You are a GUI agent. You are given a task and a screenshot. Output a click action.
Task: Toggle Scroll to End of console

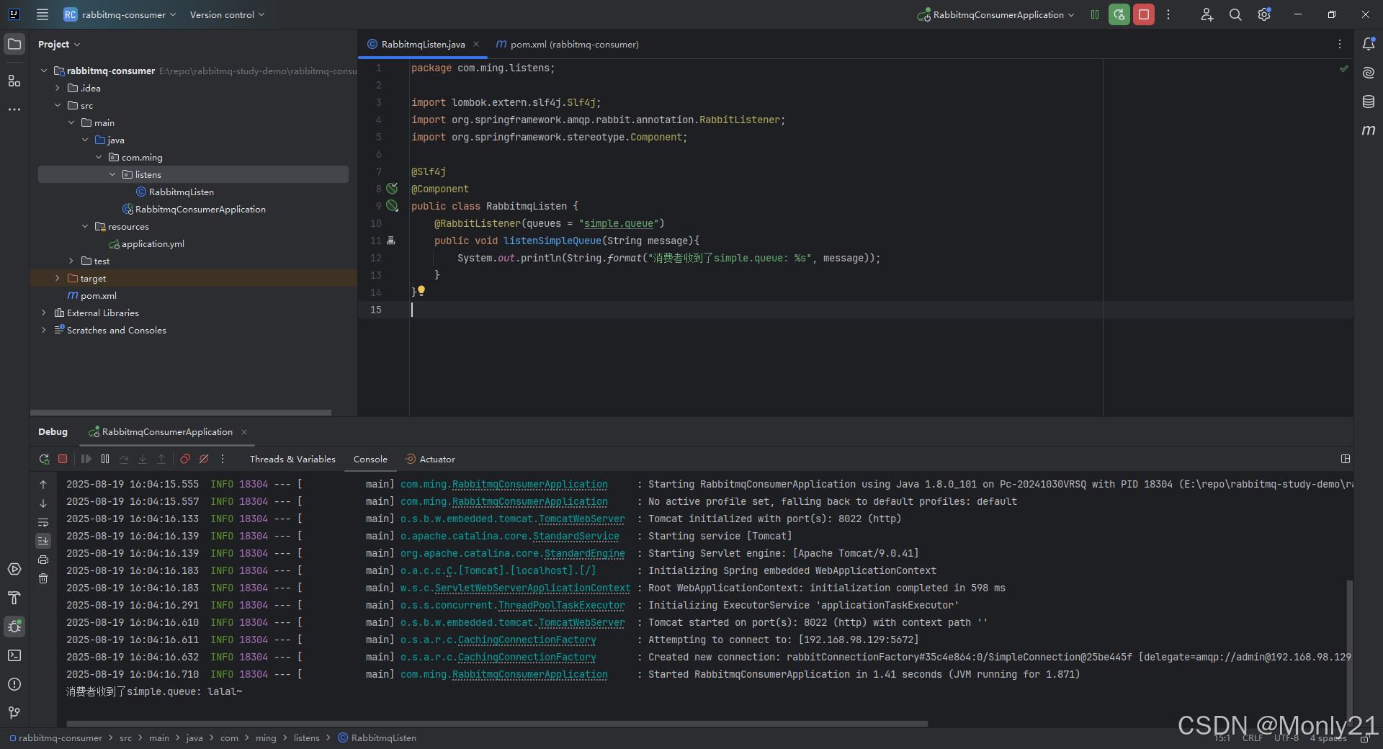coord(43,541)
